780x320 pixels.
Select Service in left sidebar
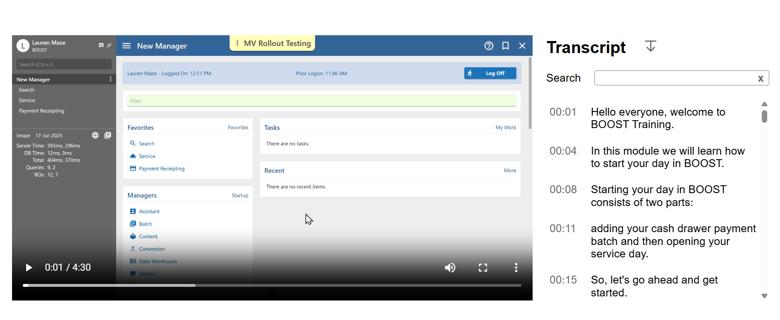[27, 100]
